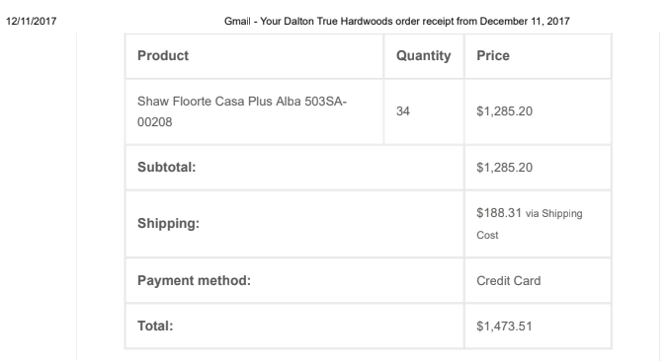Click the product code 00208 text
This screenshot has width=670, height=361.
click(155, 122)
